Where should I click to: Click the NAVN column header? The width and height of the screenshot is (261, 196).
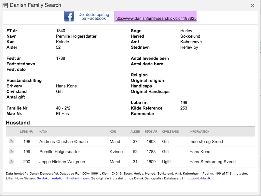coord(43,132)
